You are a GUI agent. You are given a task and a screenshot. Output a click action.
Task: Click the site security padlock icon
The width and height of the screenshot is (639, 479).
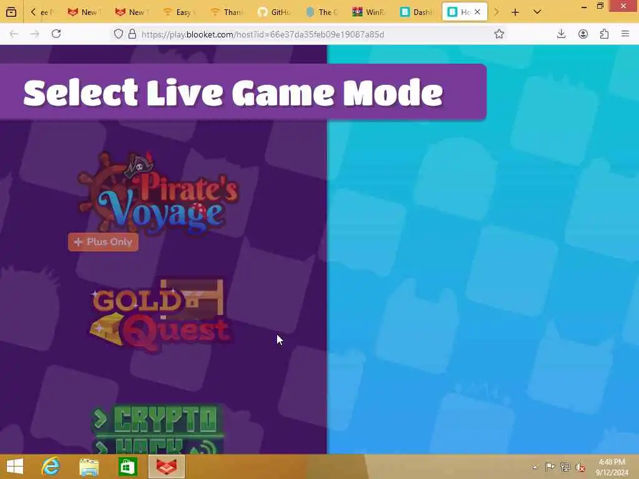132,34
